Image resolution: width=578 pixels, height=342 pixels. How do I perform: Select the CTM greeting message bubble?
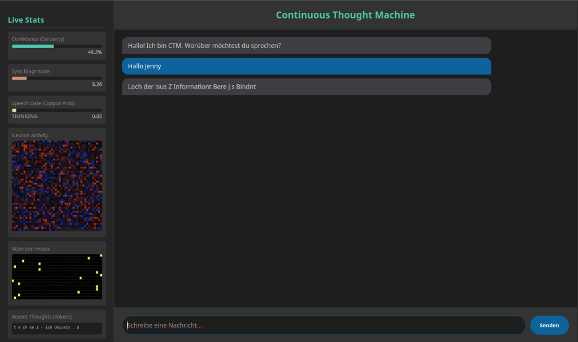point(306,46)
